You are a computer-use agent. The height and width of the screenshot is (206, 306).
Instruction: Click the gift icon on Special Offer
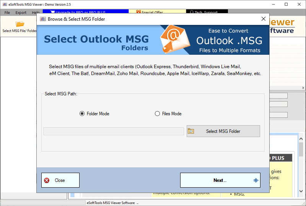point(138,12)
